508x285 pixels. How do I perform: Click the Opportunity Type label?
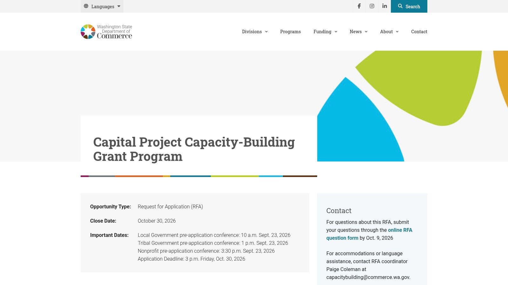[x=110, y=206]
